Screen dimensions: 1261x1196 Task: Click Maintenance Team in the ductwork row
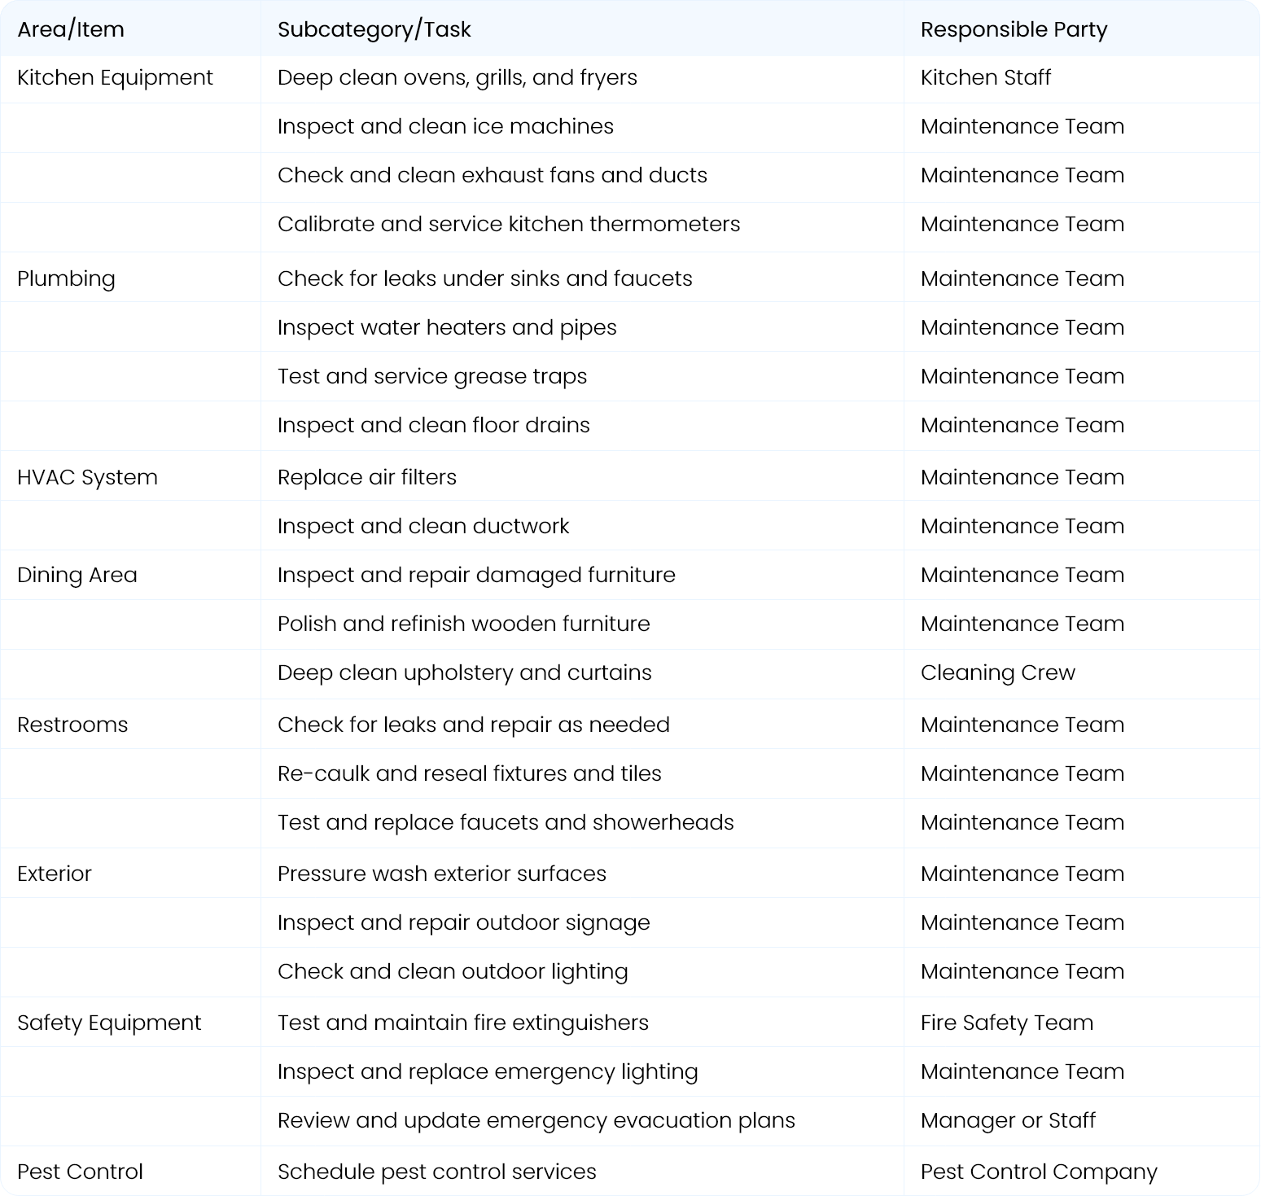pos(1022,526)
